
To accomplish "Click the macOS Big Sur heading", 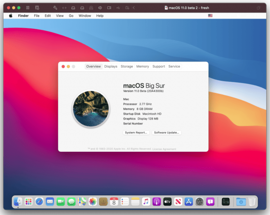I will pyautogui.click(x=144, y=85).
